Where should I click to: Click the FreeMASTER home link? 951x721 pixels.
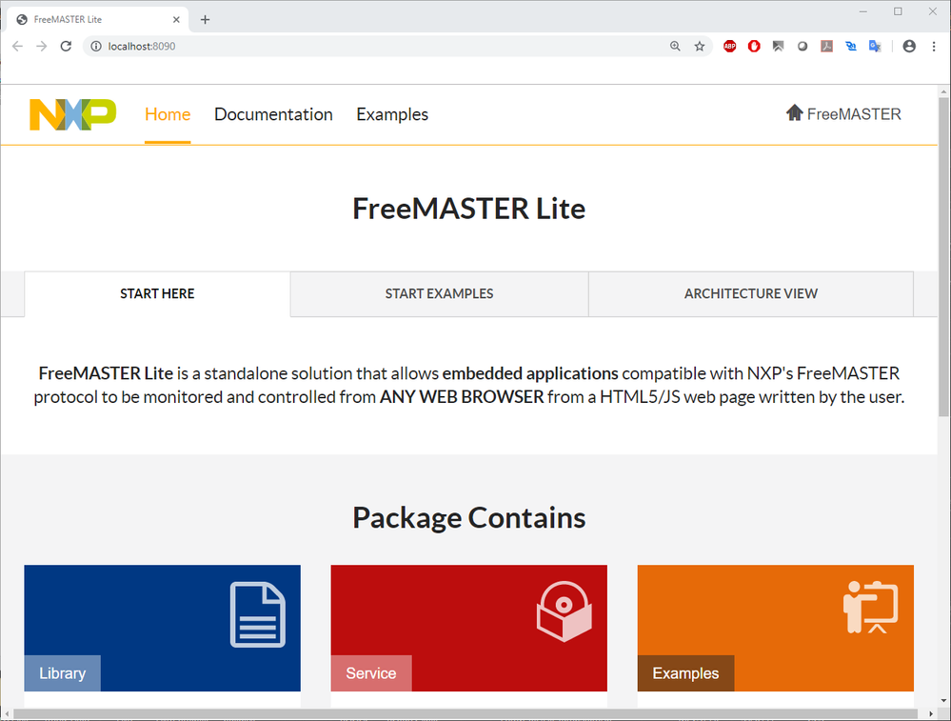tap(843, 113)
